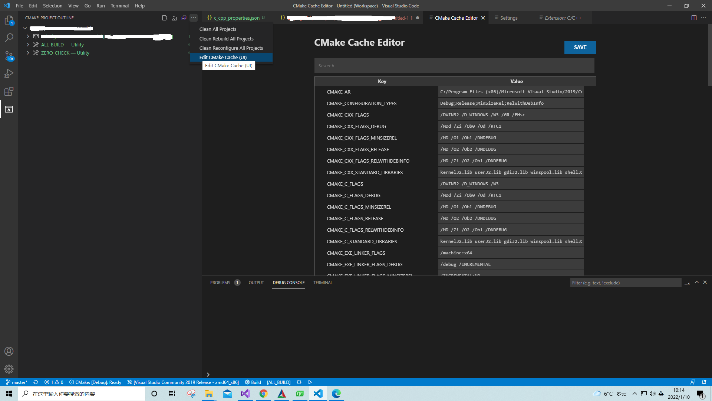Close the CMake Cache Editor tab
The image size is (712, 401).
click(483, 18)
